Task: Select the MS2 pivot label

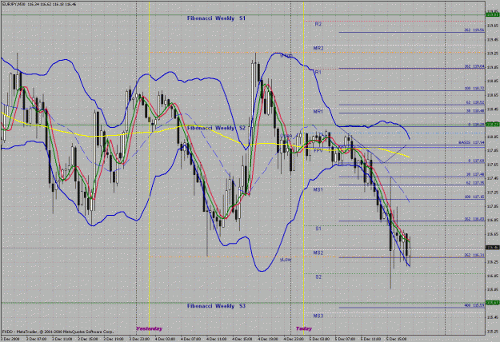Action: [318, 253]
